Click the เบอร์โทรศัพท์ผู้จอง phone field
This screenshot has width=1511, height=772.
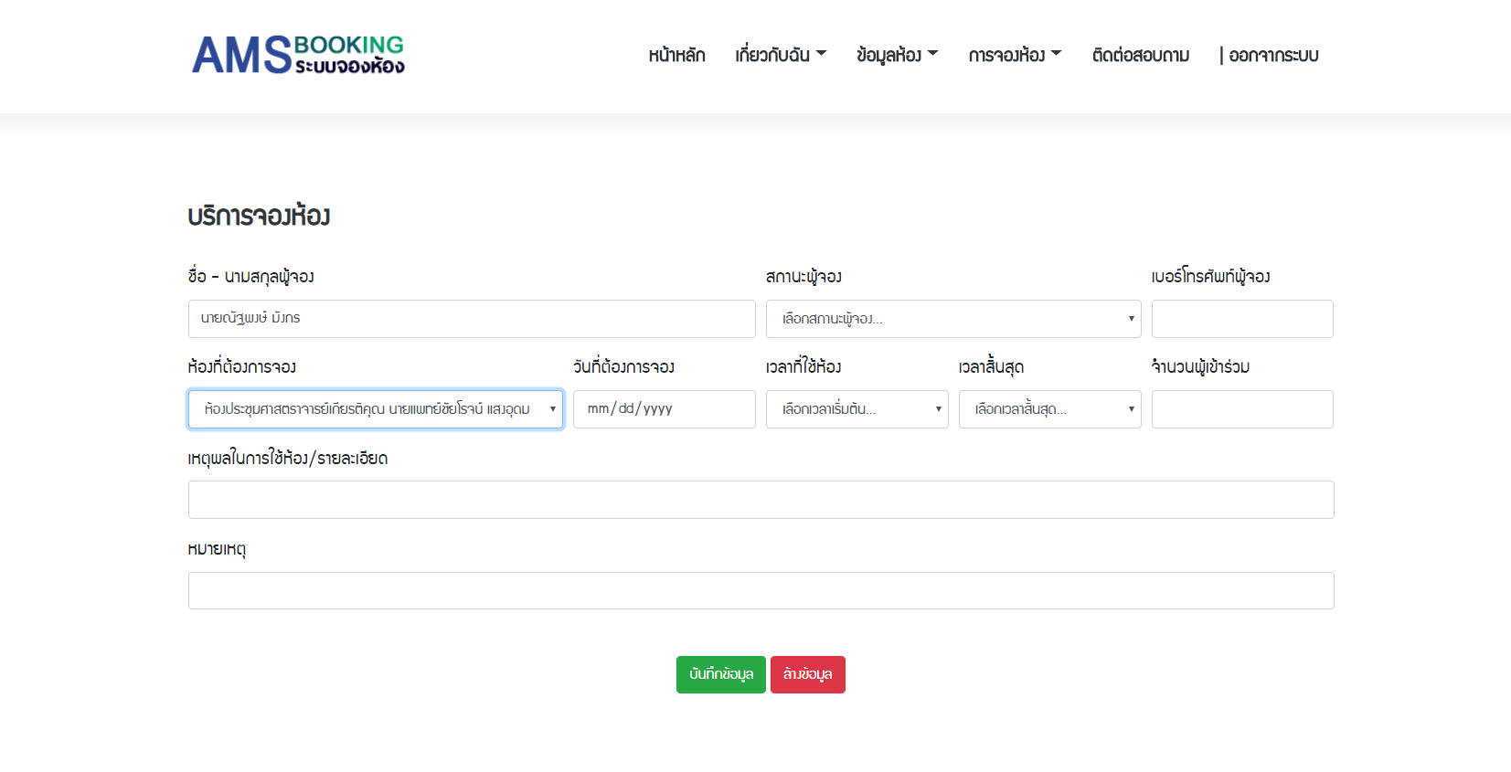coord(1242,319)
